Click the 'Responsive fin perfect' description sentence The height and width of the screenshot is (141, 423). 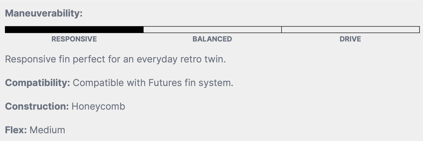click(x=116, y=59)
